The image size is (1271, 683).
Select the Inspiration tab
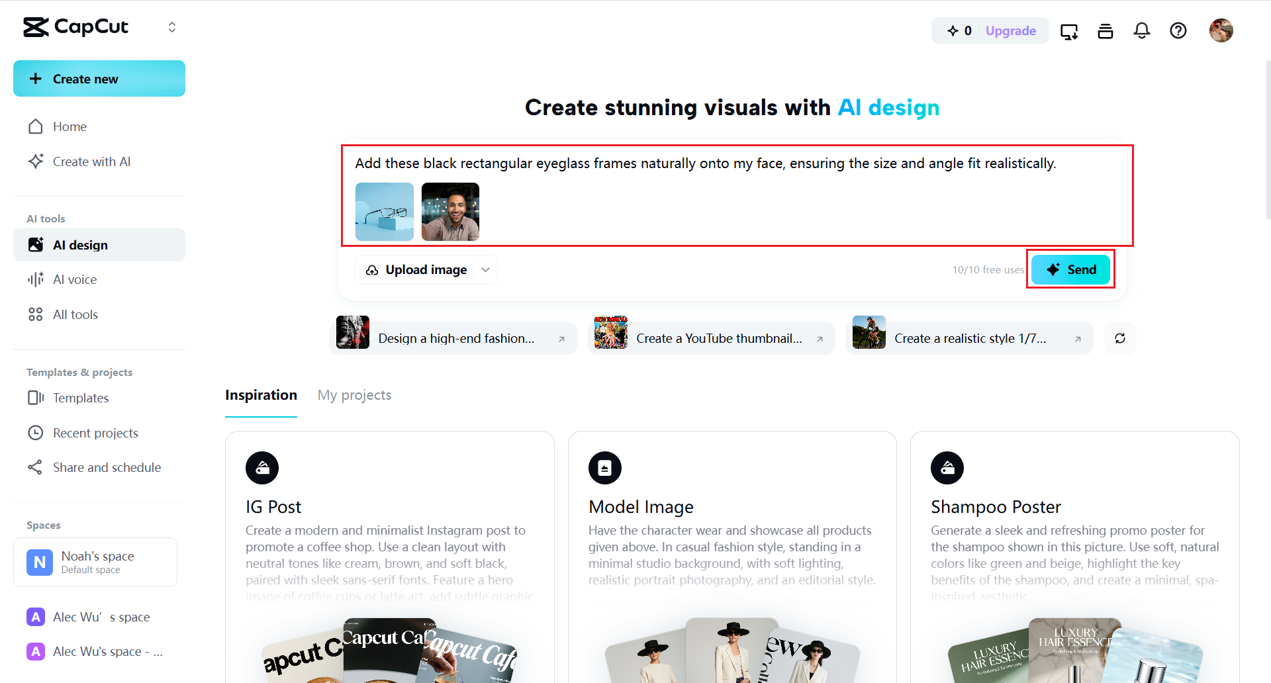(261, 395)
